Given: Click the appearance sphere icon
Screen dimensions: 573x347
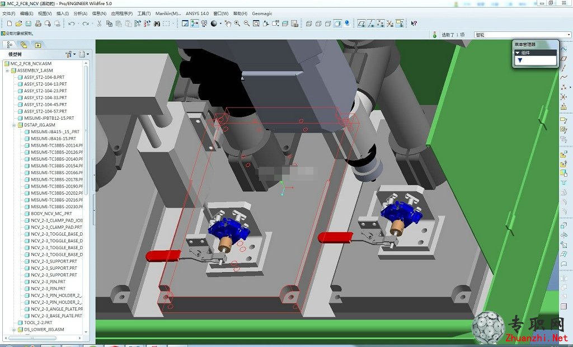Looking at the screenshot, I should [214, 24].
